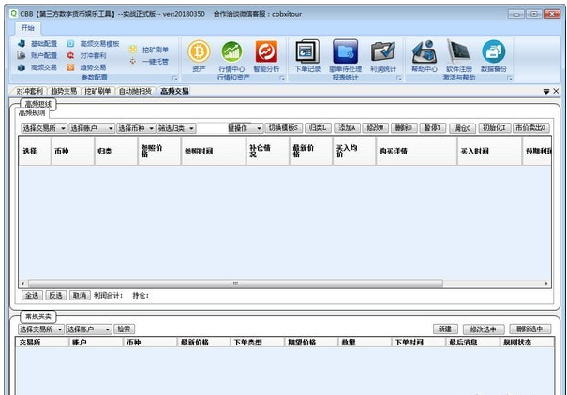
Task: Open the 筛选归类 dropdown
Action: pos(176,128)
